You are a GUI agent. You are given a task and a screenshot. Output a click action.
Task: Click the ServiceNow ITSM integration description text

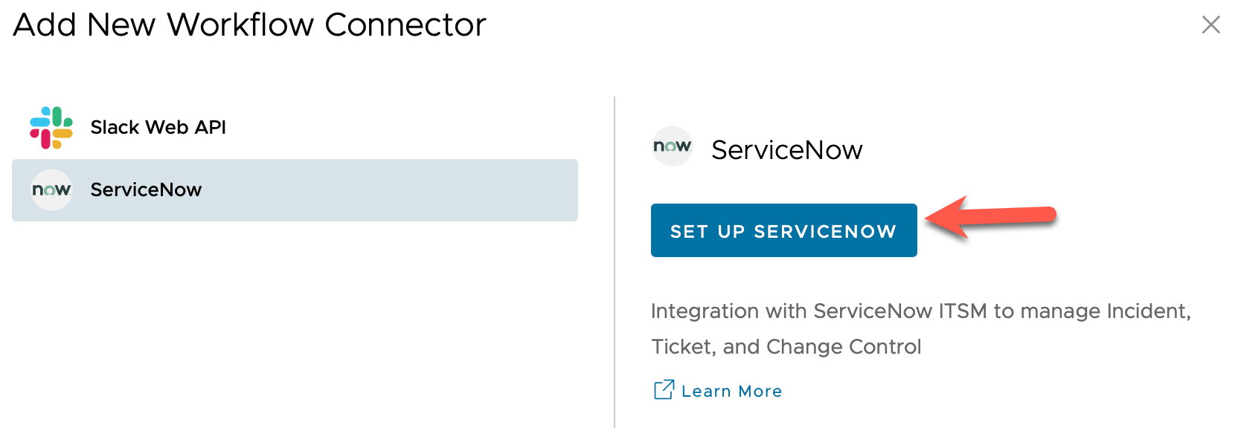pyautogui.click(x=920, y=311)
